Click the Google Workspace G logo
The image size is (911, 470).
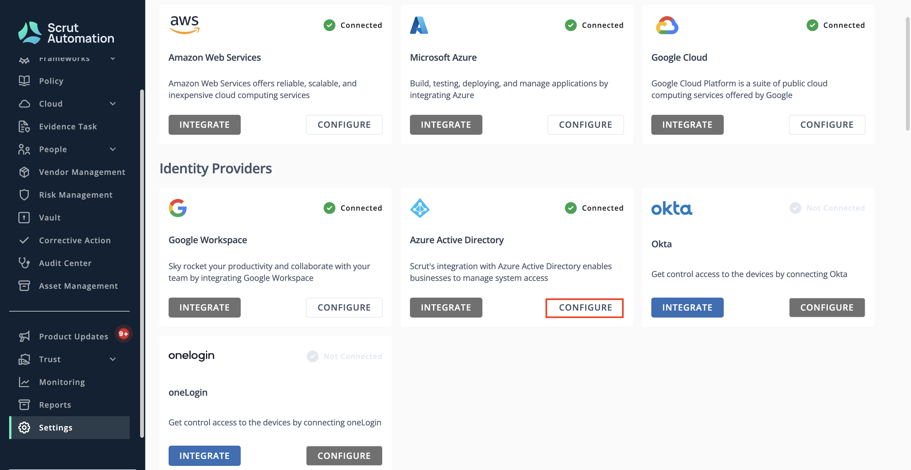point(177,208)
